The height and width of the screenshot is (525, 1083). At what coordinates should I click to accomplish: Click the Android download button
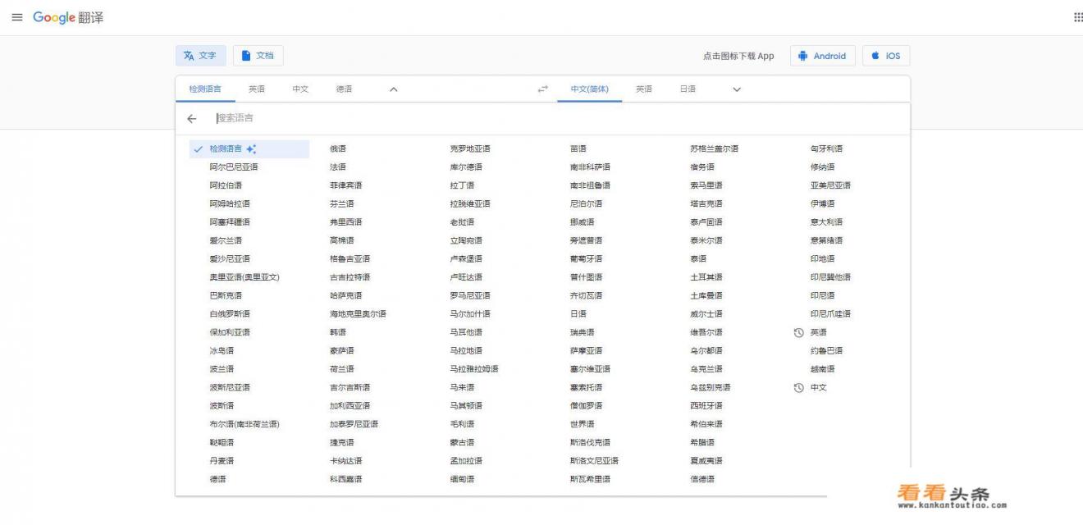pyautogui.click(x=823, y=56)
